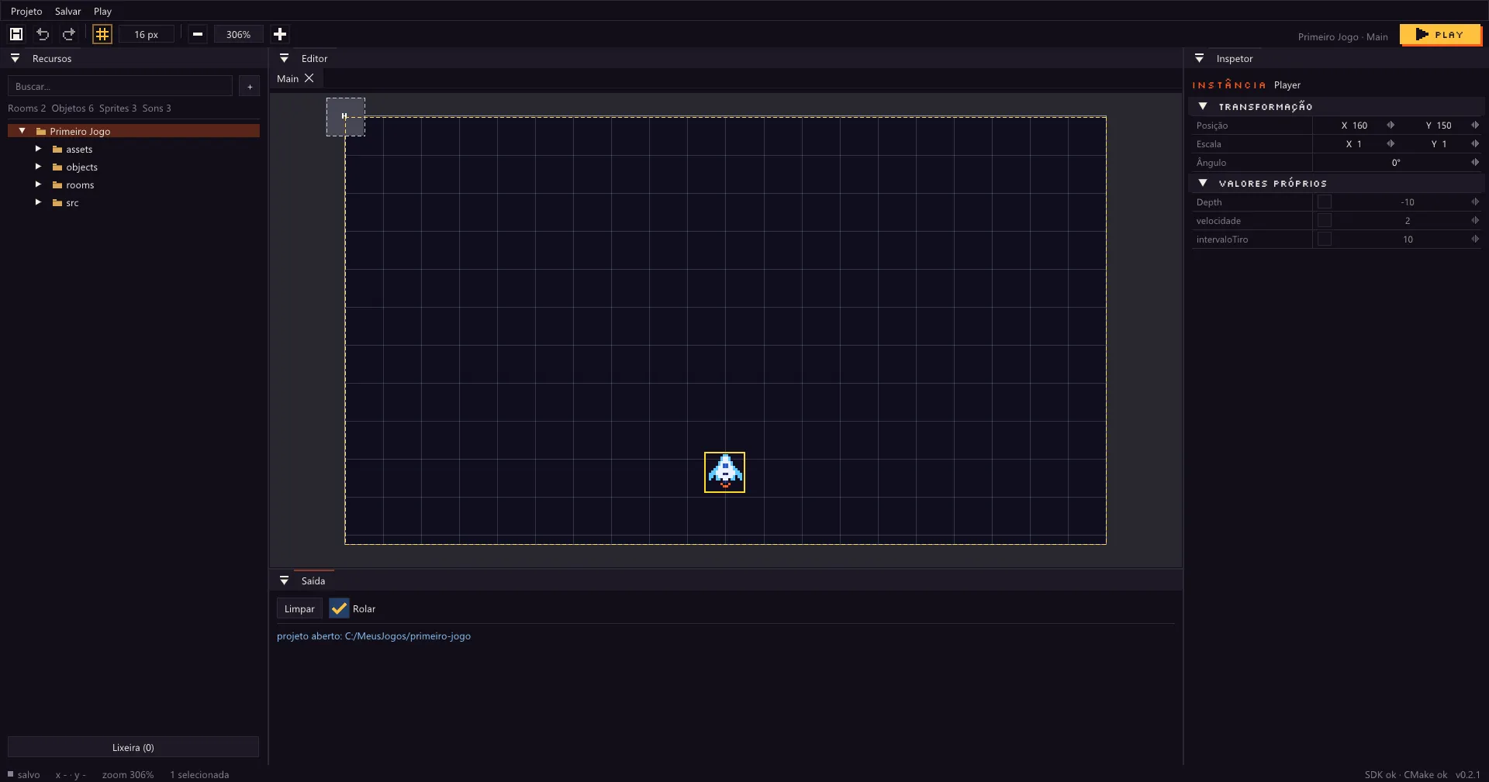Open the Inspetor panel menu icon
Image resolution: width=1489 pixels, height=782 pixels.
[x=1199, y=58]
